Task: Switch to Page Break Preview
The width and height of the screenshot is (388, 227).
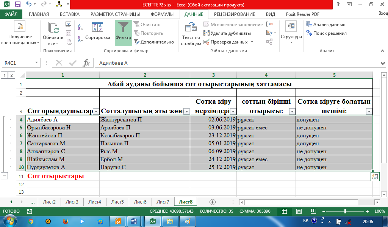Action: click(313, 211)
